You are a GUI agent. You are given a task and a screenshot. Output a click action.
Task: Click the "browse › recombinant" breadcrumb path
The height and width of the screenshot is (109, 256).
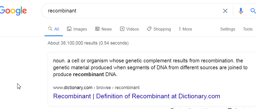click(118, 88)
